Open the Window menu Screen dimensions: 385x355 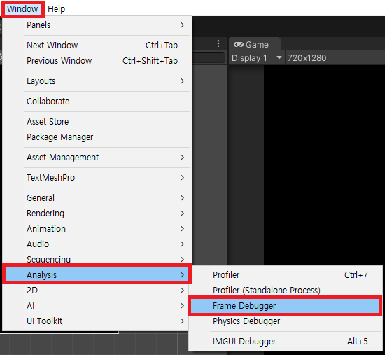point(22,9)
